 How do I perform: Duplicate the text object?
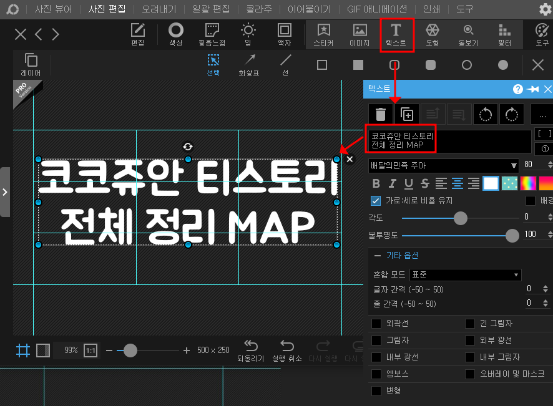[407, 114]
